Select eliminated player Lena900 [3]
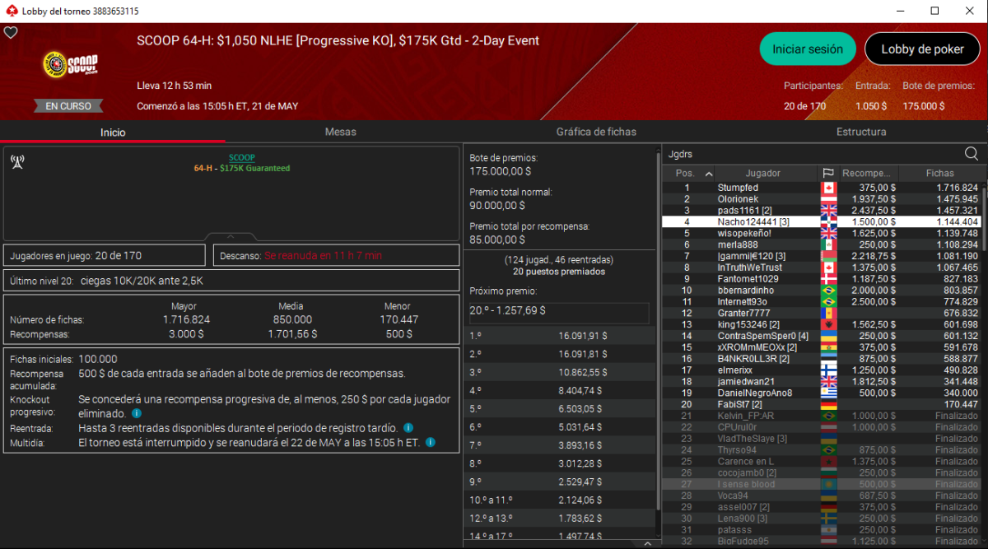The image size is (988, 549). pyautogui.click(x=822, y=519)
